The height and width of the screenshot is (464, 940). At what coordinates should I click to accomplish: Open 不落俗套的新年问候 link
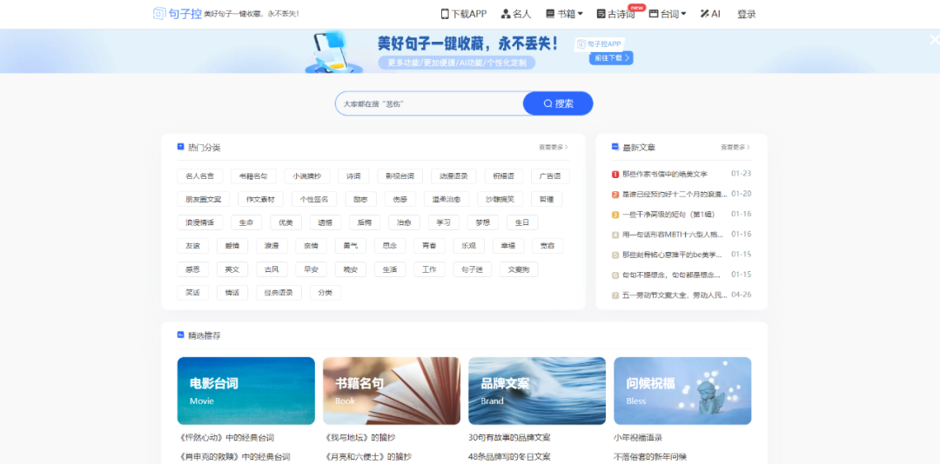pyautogui.click(x=650, y=457)
